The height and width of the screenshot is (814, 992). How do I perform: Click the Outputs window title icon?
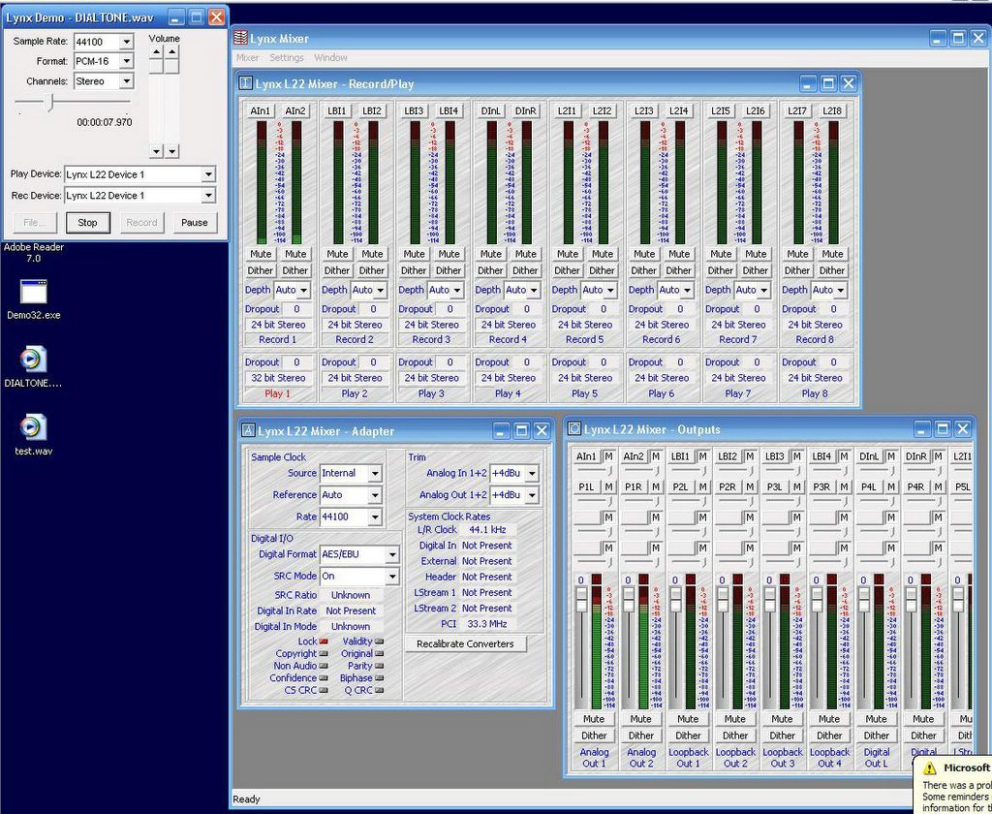(x=574, y=428)
